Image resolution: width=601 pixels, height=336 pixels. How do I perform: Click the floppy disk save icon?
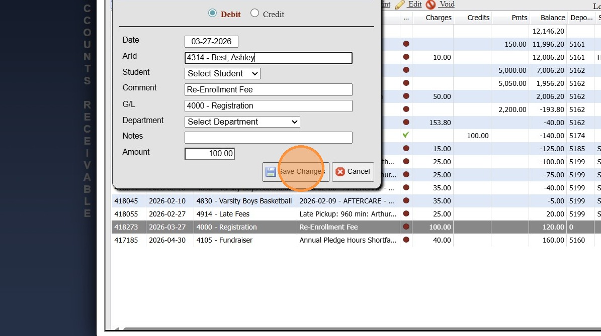[x=271, y=172]
